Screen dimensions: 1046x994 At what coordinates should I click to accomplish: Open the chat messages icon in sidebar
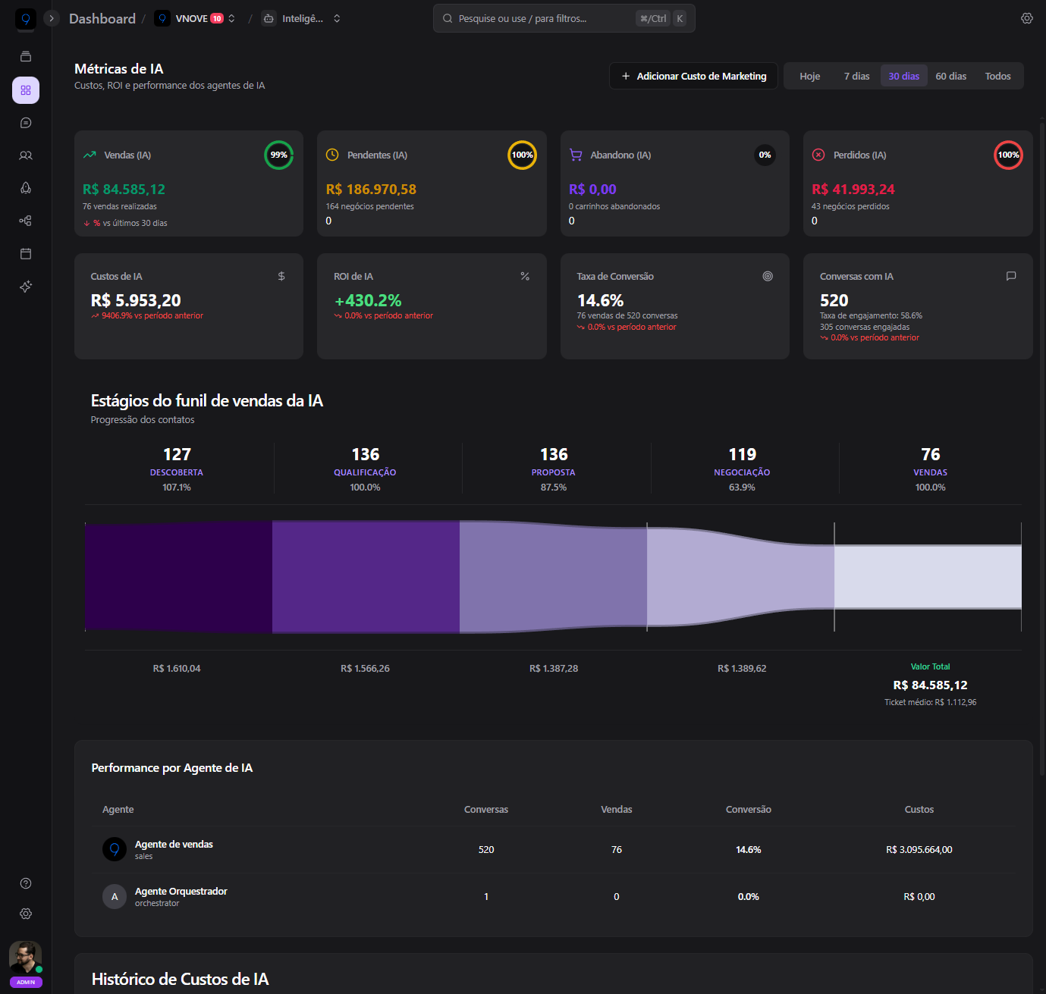[26, 123]
